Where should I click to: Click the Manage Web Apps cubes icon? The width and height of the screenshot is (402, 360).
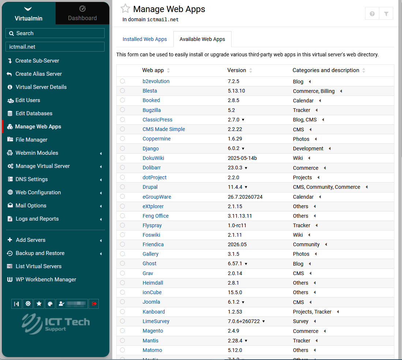click(10, 127)
